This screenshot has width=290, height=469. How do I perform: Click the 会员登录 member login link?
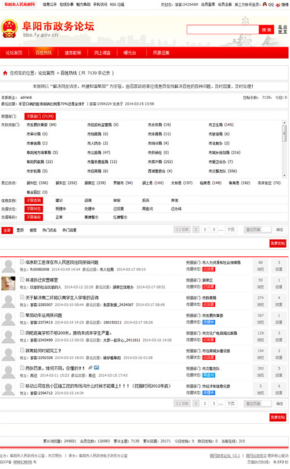(x=208, y=5)
